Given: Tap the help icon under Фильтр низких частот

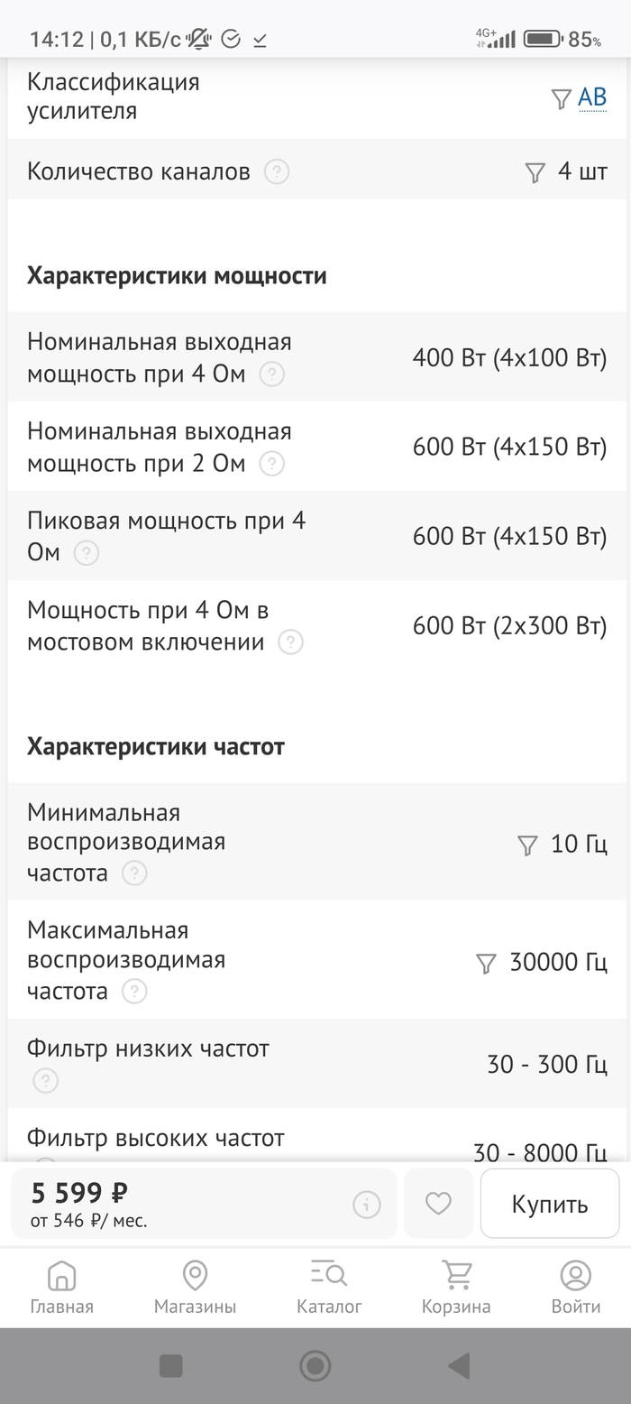Looking at the screenshot, I should click(44, 1080).
